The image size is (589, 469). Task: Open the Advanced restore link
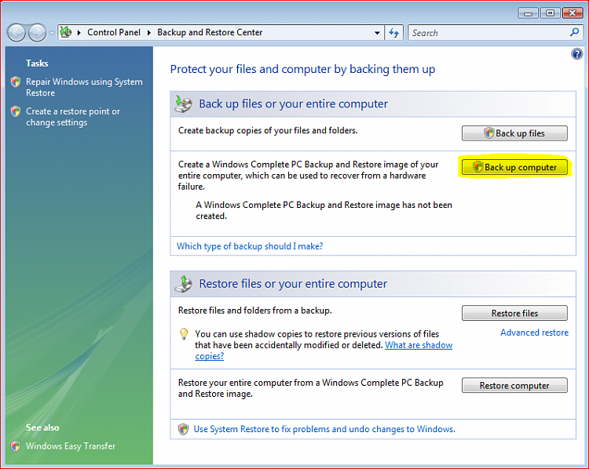point(534,333)
